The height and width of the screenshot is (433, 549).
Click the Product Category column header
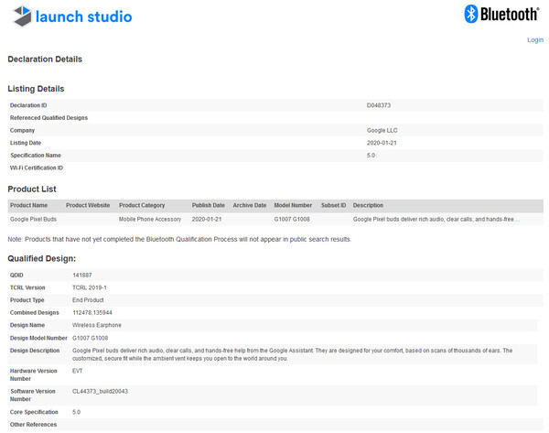click(x=142, y=205)
